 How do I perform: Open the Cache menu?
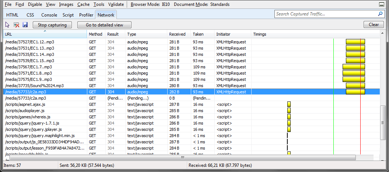tap(83, 4)
